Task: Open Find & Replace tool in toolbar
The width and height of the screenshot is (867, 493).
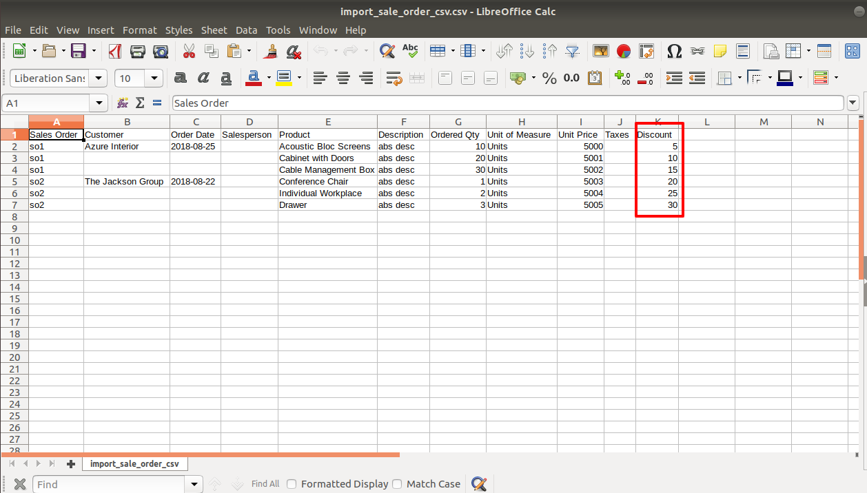Action: coord(387,51)
